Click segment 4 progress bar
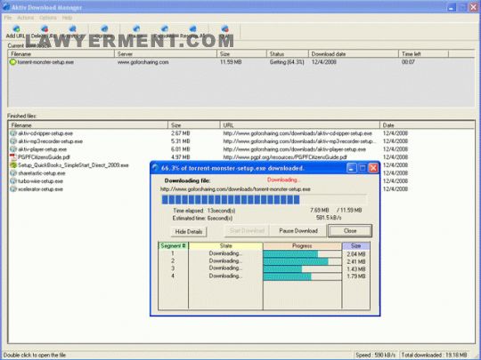This screenshot has height=360, width=481. click(302, 276)
